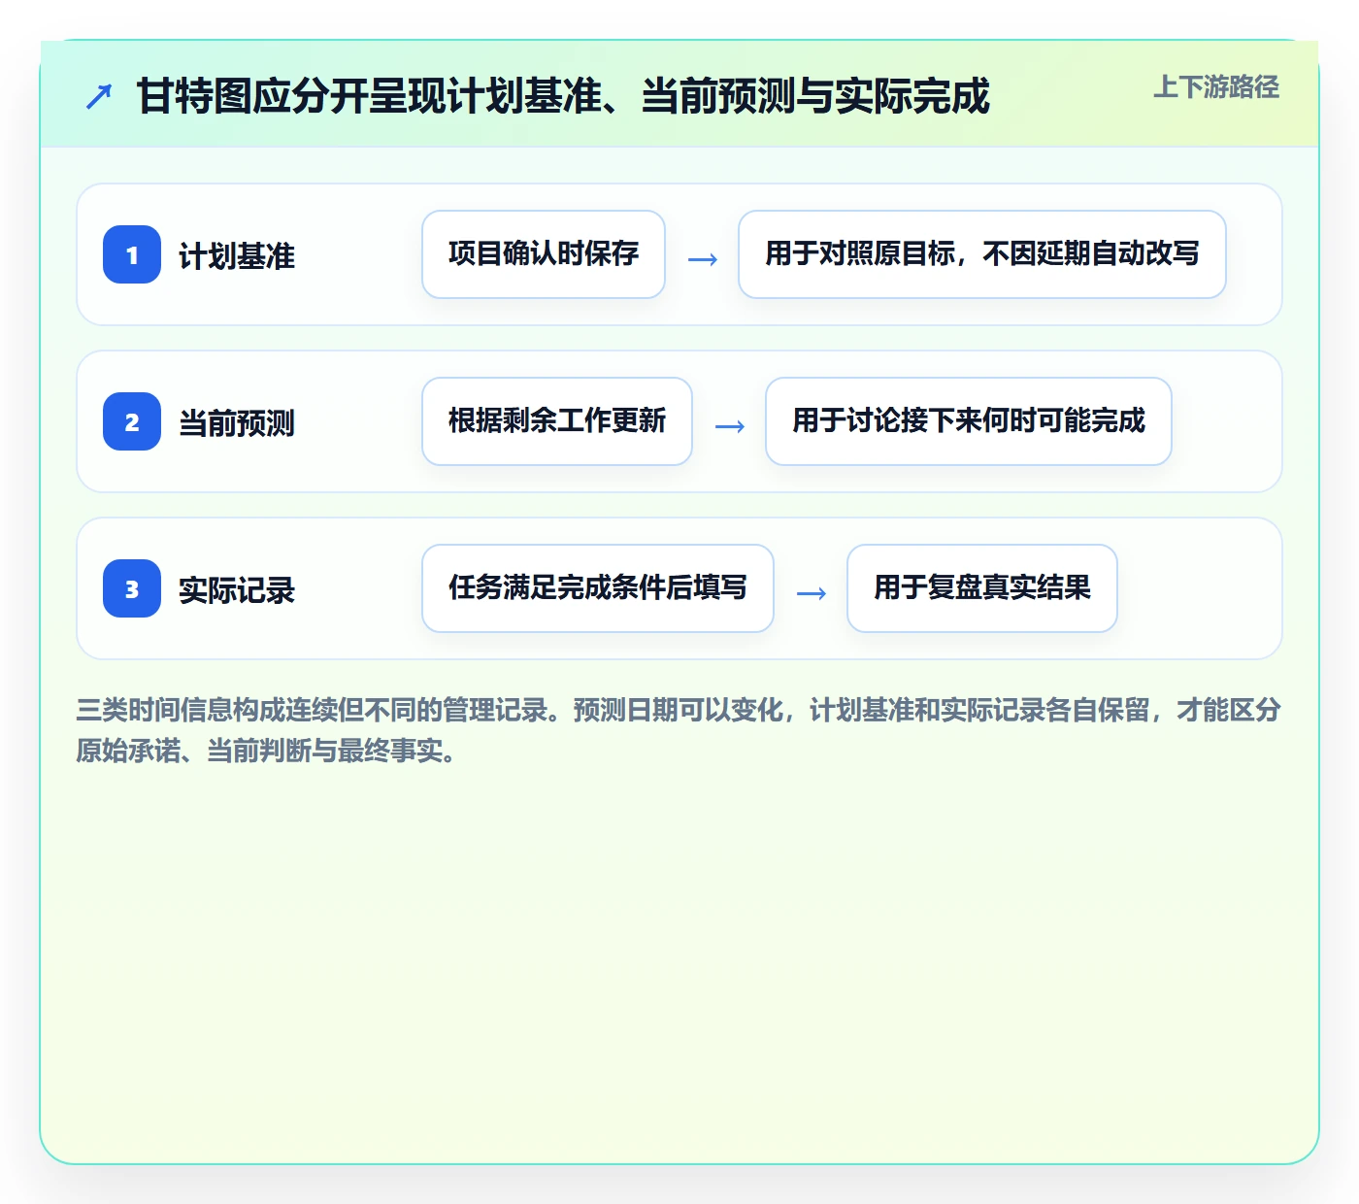Click the step 2 number badge
Viewport: 1359px width, 1204px height.
(132, 421)
